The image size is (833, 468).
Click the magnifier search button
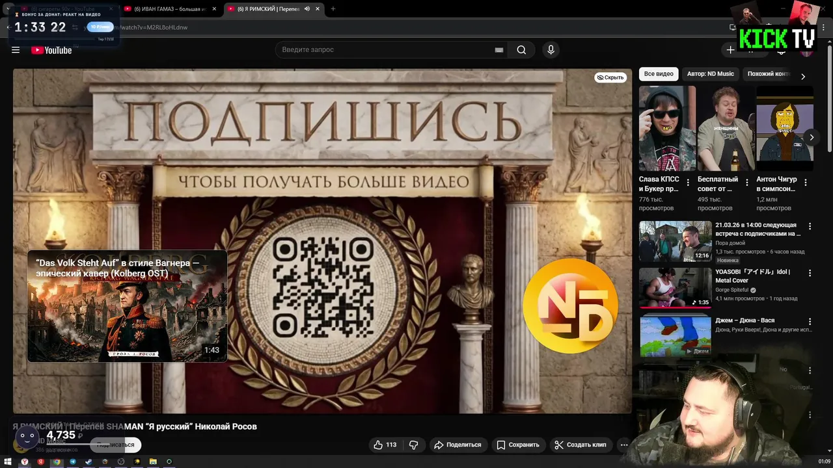pyautogui.click(x=521, y=50)
